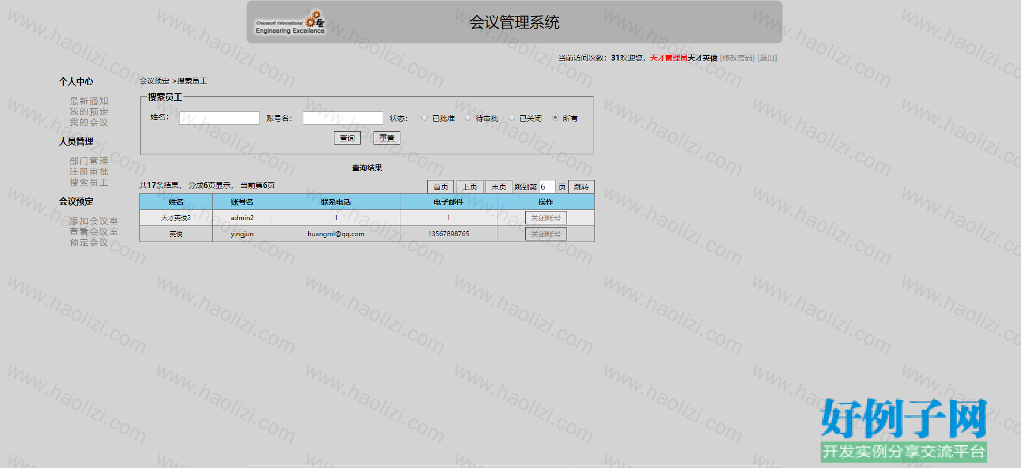Click the 会议管理系统 title
The width and height of the screenshot is (1021, 468).
515,22
